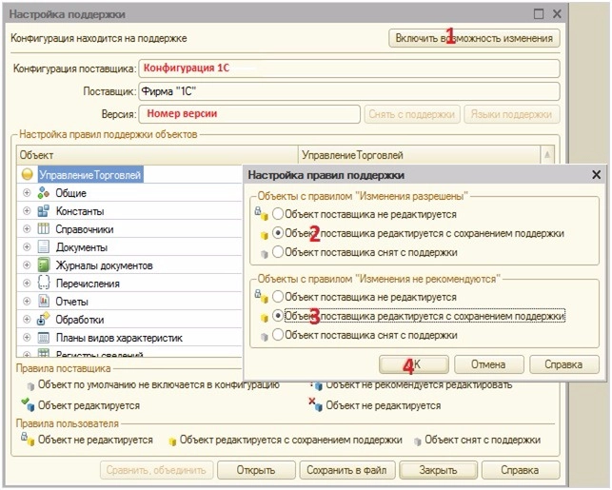
Task: Select 'Объект поставщика снят с поддержки' under не рекомендуются
Action: point(278,335)
